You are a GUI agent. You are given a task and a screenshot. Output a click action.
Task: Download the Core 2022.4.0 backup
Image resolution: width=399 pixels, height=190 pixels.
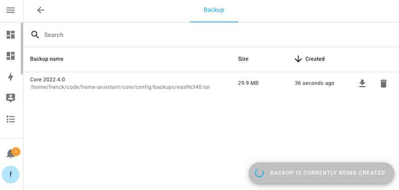point(362,84)
